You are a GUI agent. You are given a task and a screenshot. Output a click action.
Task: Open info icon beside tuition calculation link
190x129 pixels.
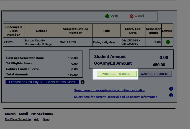pos(171,89)
